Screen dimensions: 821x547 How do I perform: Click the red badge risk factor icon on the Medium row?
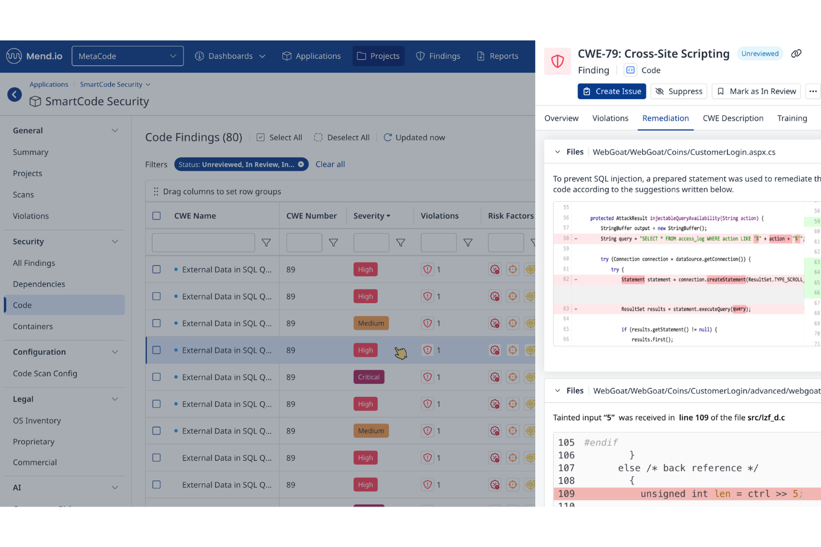[494, 323]
